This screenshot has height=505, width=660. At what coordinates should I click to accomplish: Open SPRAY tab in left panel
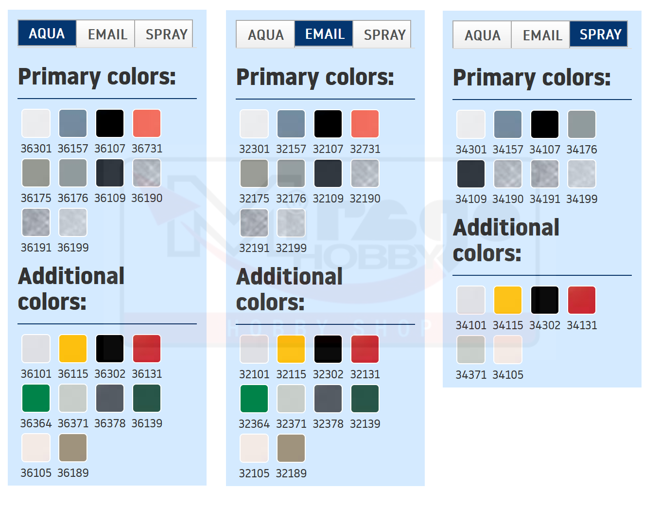pos(166,34)
